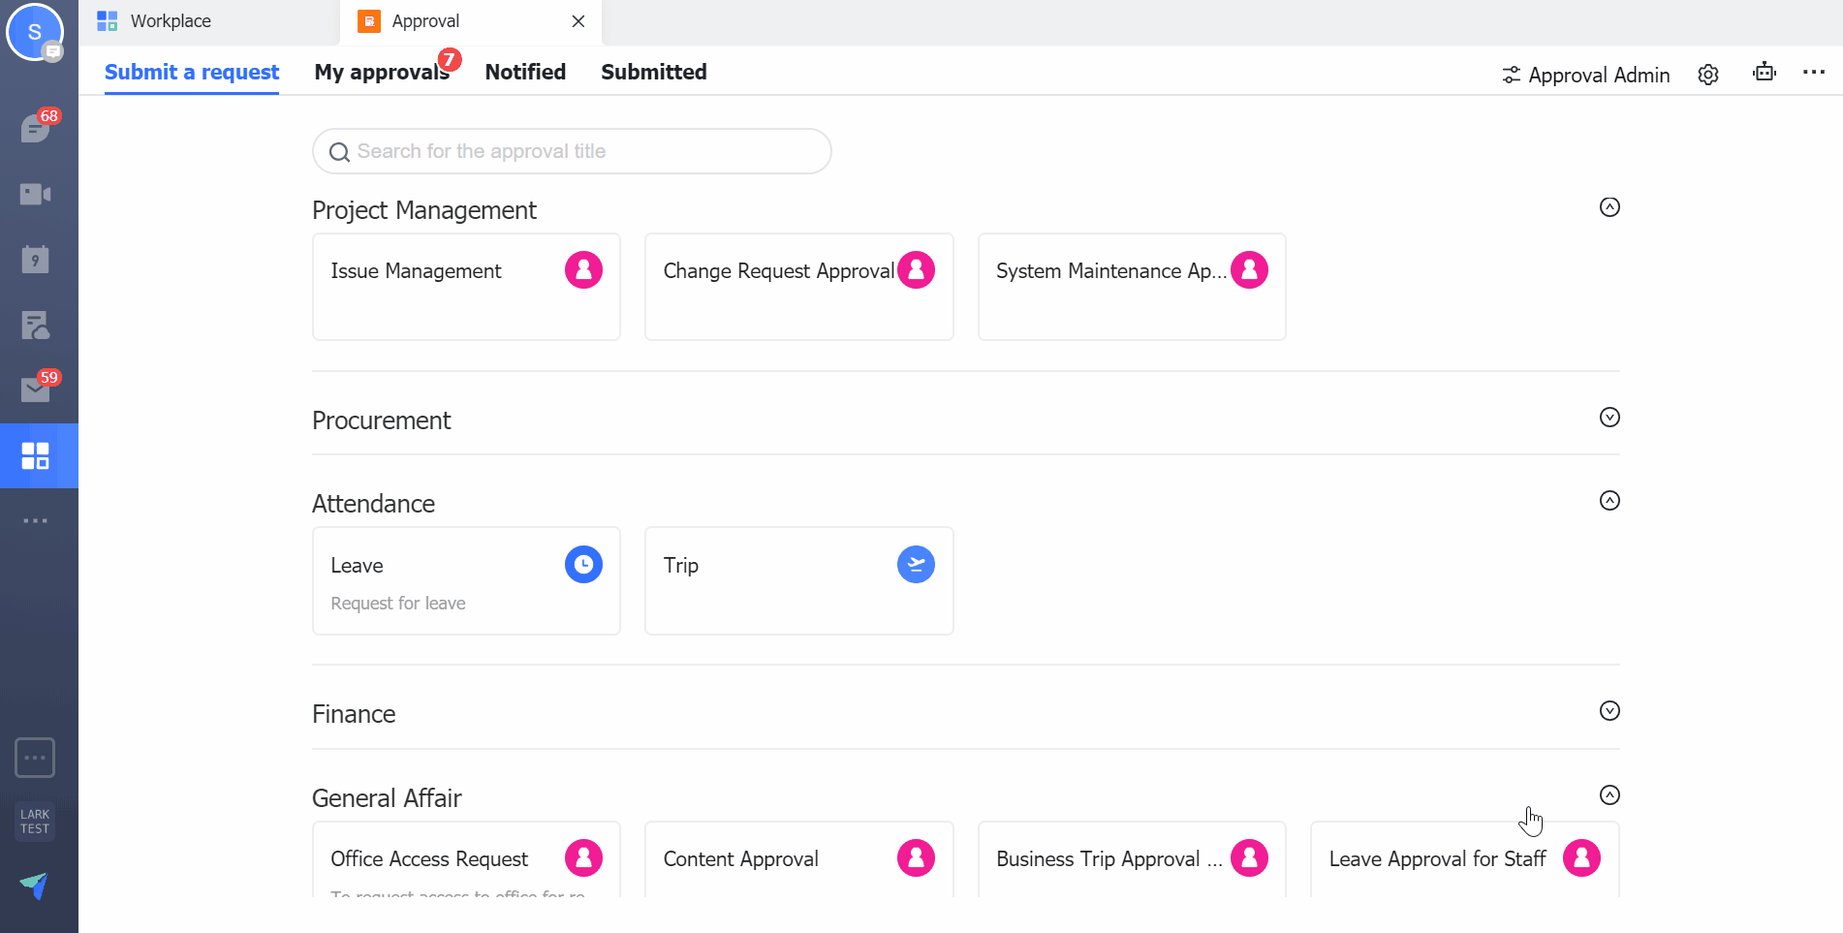This screenshot has height=933, width=1843.
Task: Open the three-dot more options menu
Action: click(1814, 73)
